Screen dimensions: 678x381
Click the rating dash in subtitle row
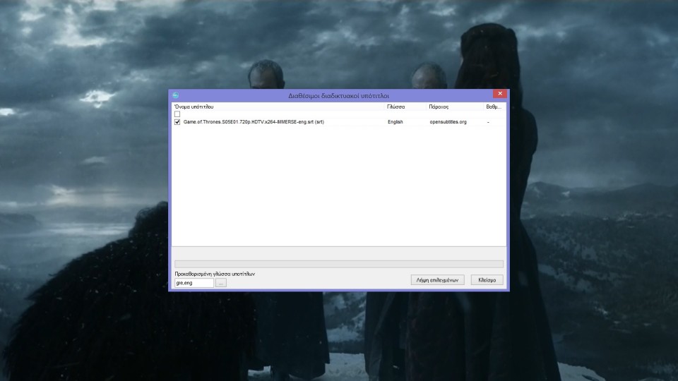(x=488, y=122)
